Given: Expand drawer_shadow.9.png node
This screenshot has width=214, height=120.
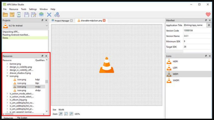Looking at the screenshot, I should (x=7, y=73).
